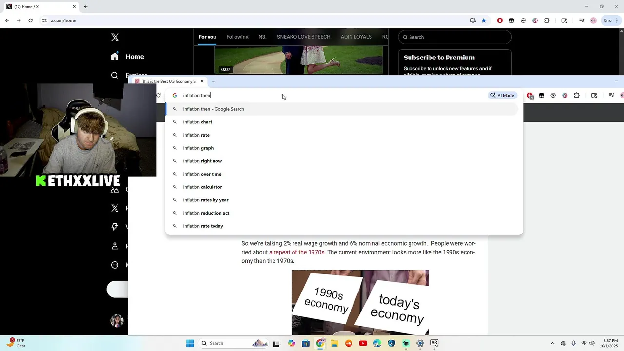The height and width of the screenshot is (351, 624).
Task: Select 'This is the Best U.S. Economy' browser tab
Action: tap(169, 81)
